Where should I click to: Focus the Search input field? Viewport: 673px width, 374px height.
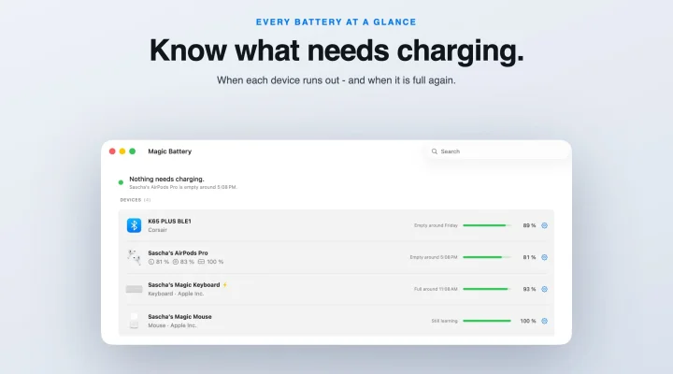[496, 151]
